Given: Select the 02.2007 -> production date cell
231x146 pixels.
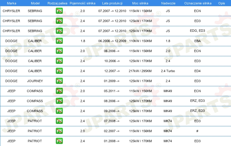Looking at the screenshot, I should tap(112, 131).
